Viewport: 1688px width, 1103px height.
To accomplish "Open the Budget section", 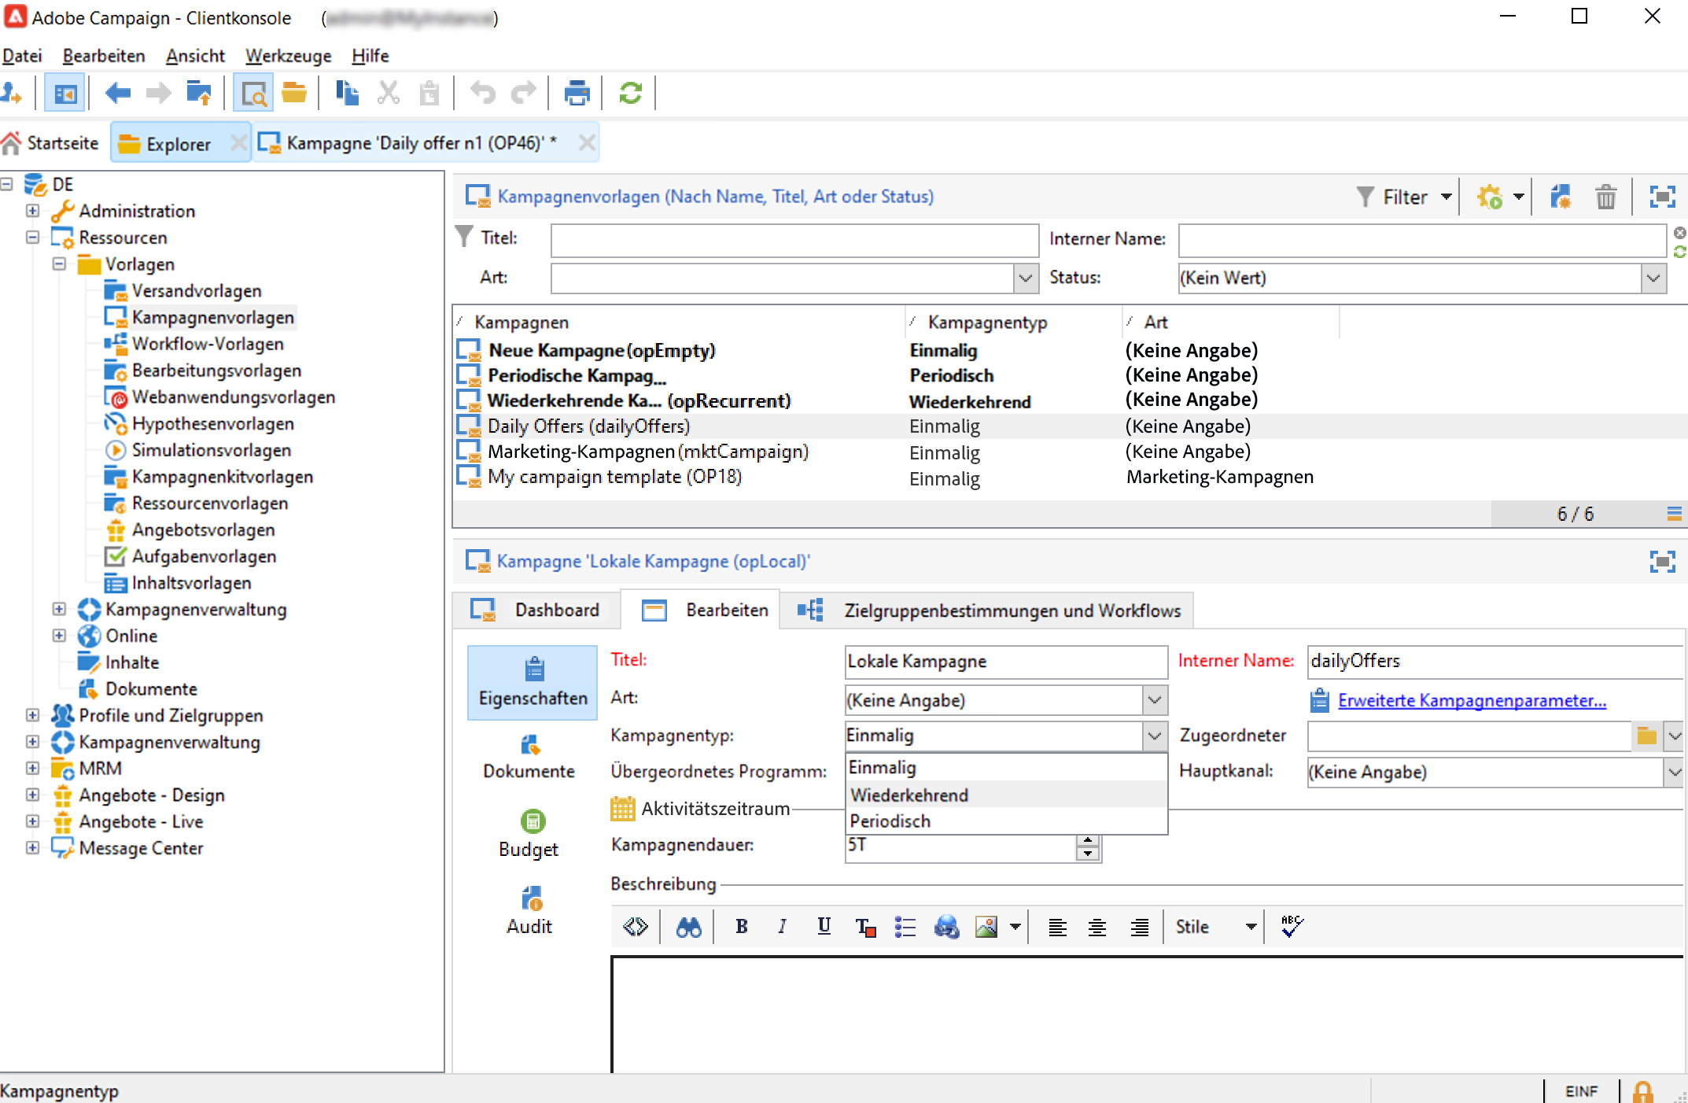I will [529, 834].
